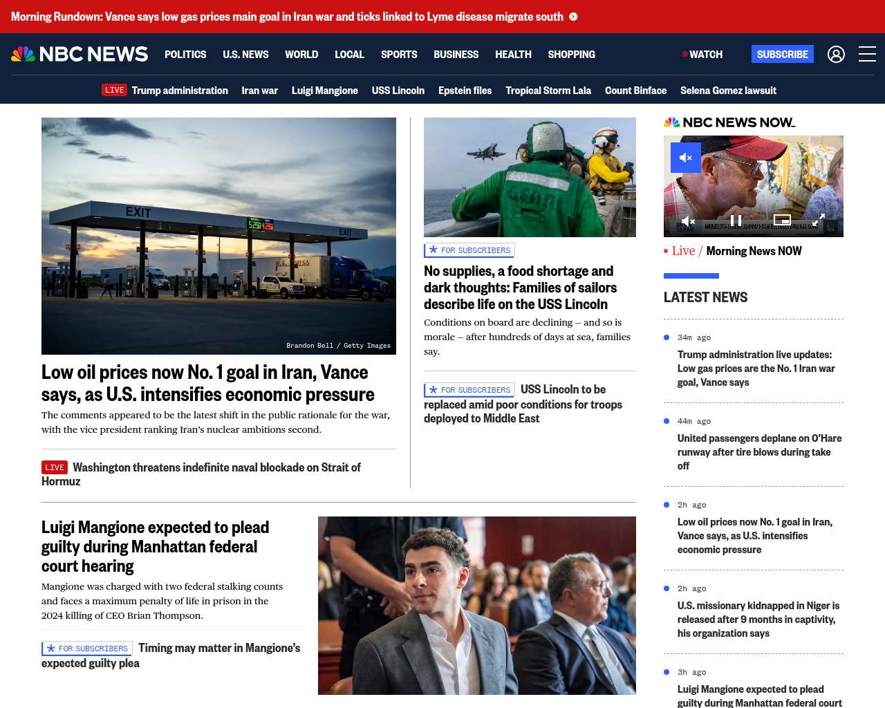Click 'Conditions on board are declining' summary
The height and width of the screenshot is (708, 885).
tap(527, 337)
